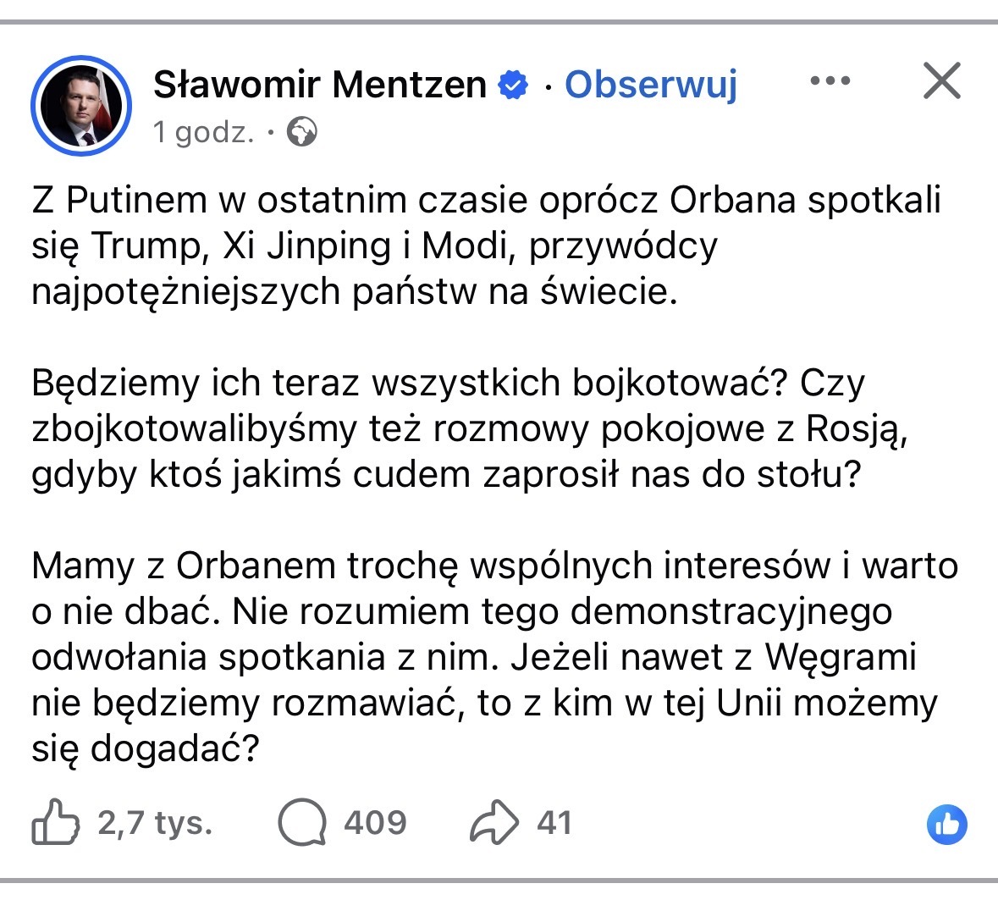
Task: Follow the page via Obserwuj
Action: point(651,85)
